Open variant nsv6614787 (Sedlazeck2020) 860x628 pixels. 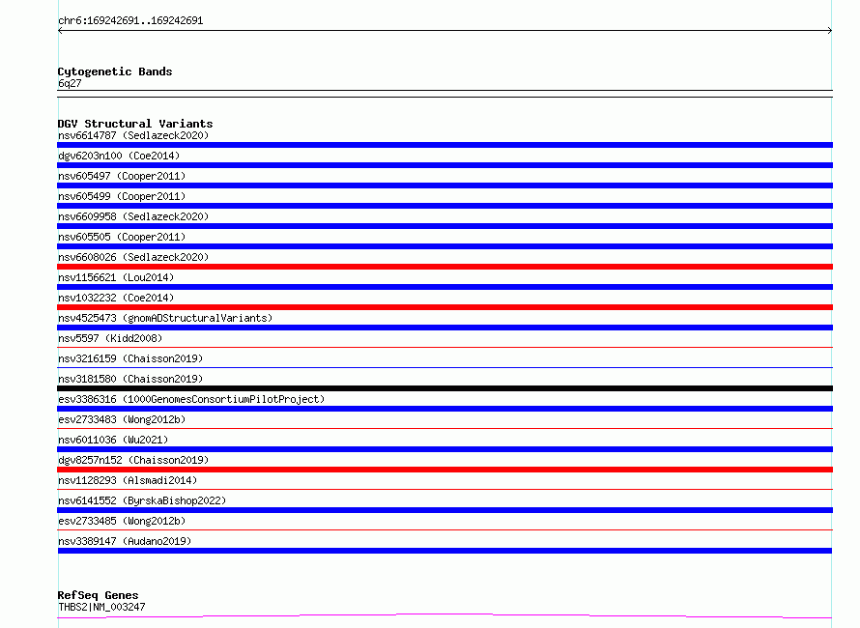pos(133,135)
